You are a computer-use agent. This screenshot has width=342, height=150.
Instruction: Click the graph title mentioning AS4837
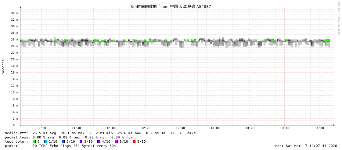tap(171, 6)
